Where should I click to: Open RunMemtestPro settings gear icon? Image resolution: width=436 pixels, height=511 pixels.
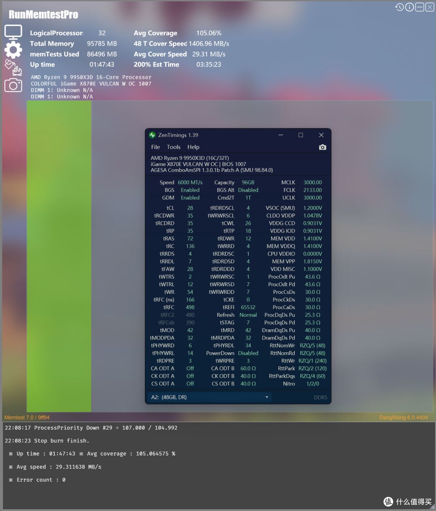click(13, 50)
